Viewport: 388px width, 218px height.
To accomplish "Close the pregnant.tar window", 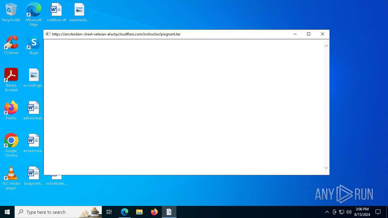I will (323, 34).
